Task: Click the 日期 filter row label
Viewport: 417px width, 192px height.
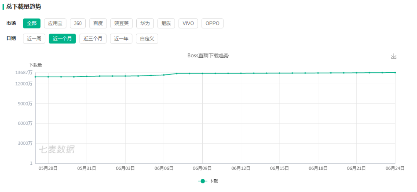Action: point(11,38)
